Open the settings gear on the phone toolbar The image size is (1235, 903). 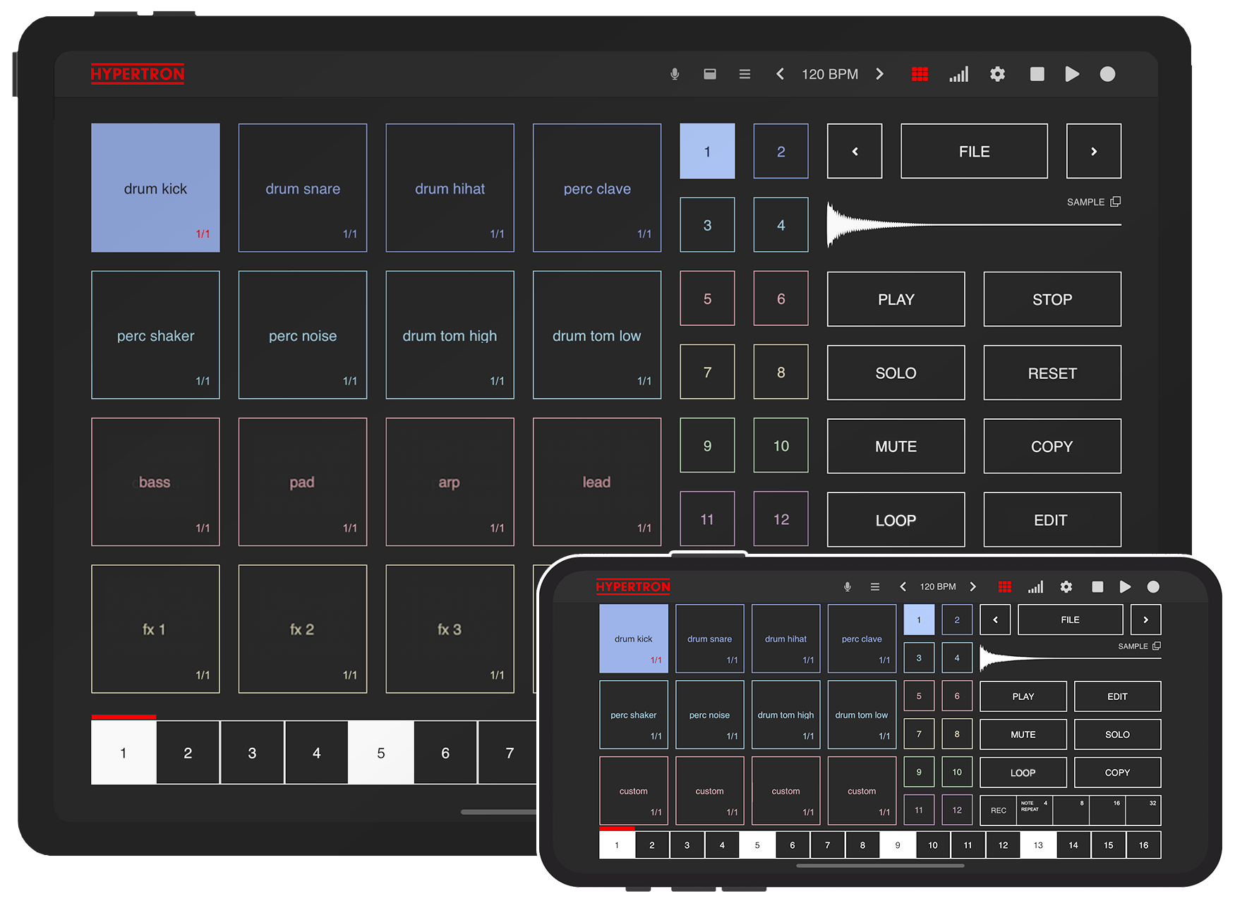pyautogui.click(x=1066, y=587)
